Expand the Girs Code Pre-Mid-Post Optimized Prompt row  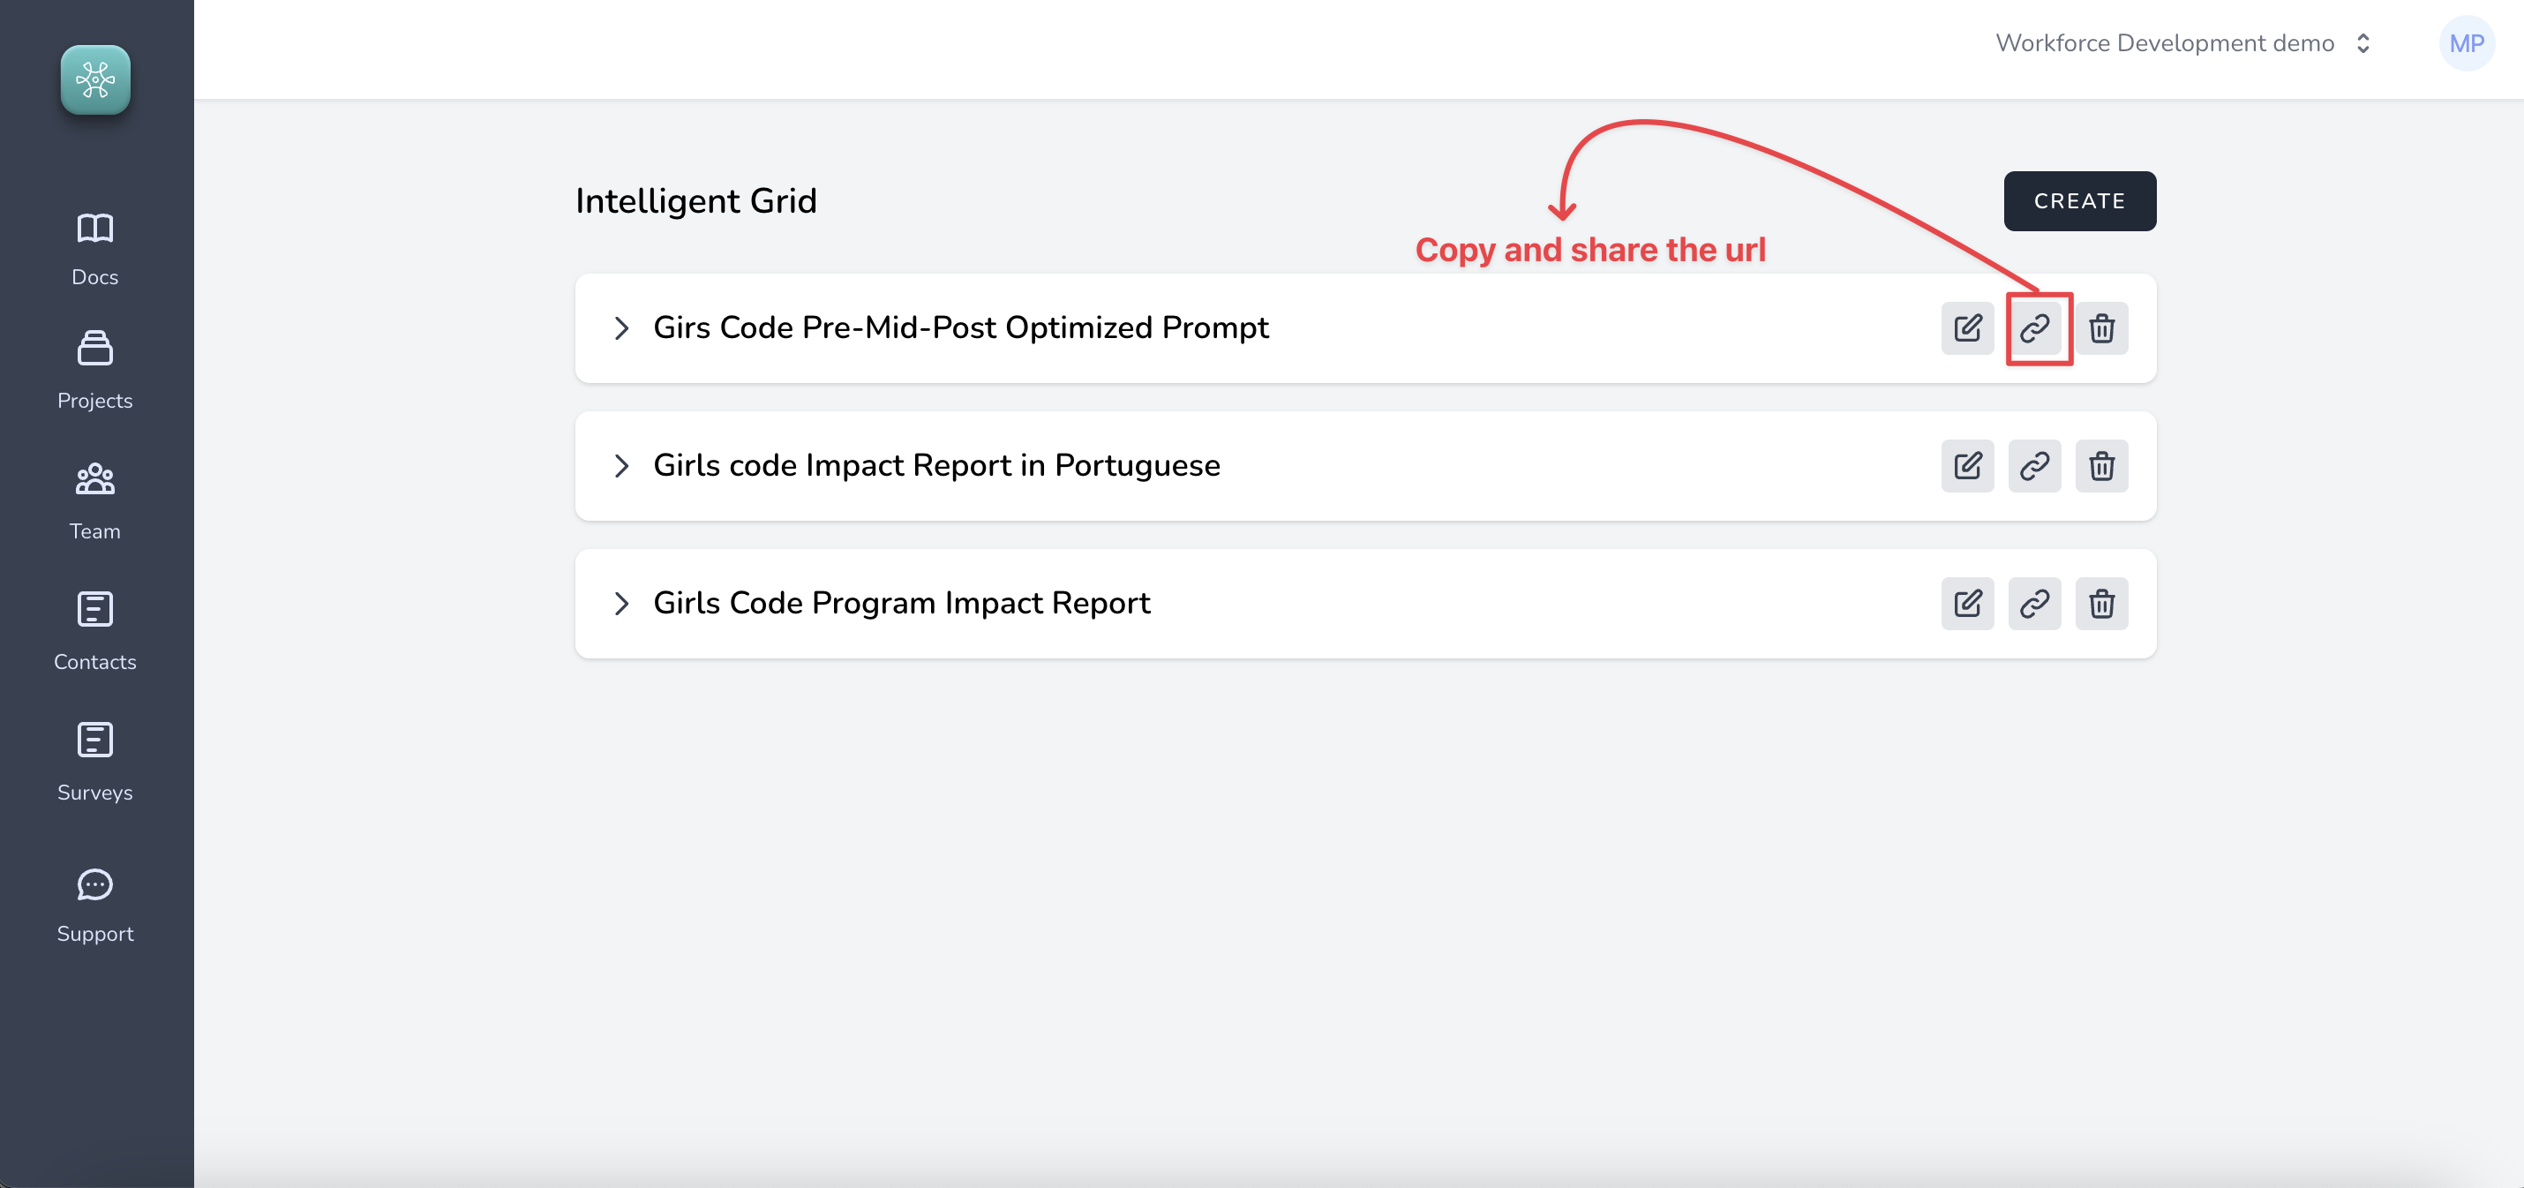click(621, 328)
